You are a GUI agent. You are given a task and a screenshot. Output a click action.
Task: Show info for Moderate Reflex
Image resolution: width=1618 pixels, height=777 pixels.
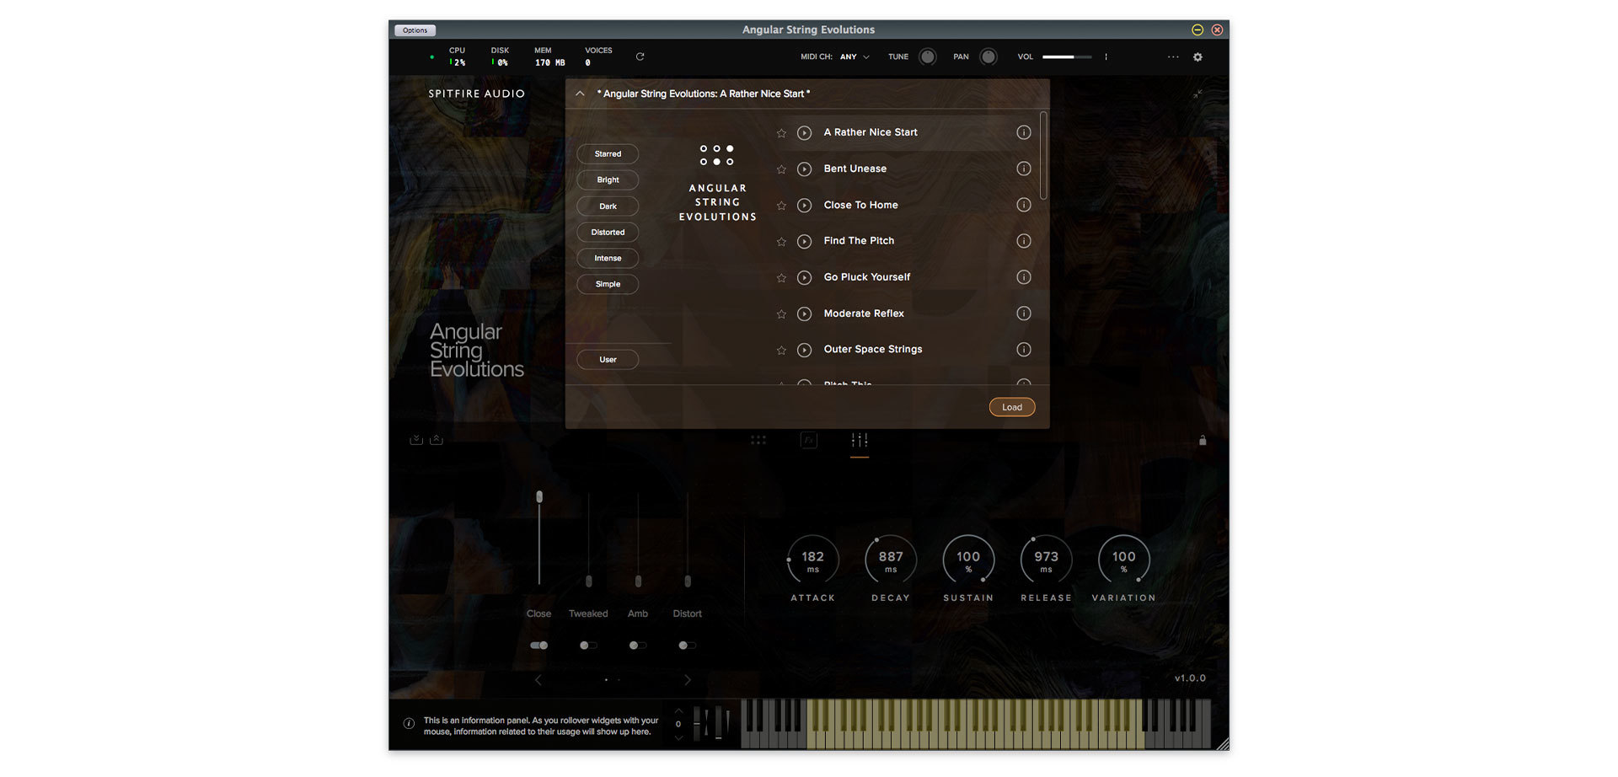(1024, 313)
